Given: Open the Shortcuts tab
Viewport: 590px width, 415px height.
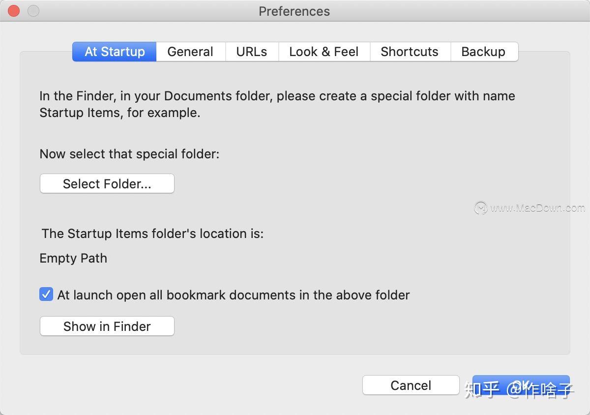Looking at the screenshot, I should tap(410, 52).
